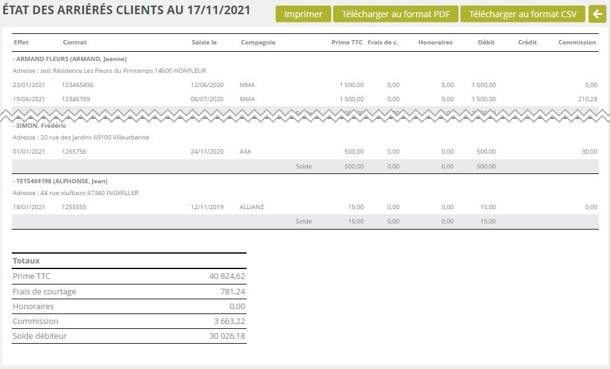Open the TETS464198 (ALPHONSE, Jean) client
This screenshot has width=610, height=369.
[x=61, y=181]
